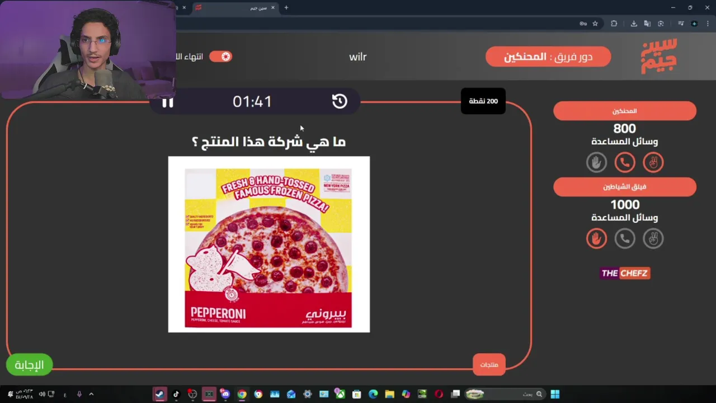Bookmark this page with the star icon
This screenshot has width=716, height=403.
coord(595,24)
